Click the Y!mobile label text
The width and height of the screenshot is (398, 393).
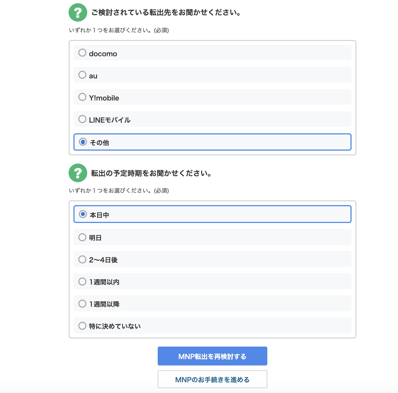(x=104, y=98)
